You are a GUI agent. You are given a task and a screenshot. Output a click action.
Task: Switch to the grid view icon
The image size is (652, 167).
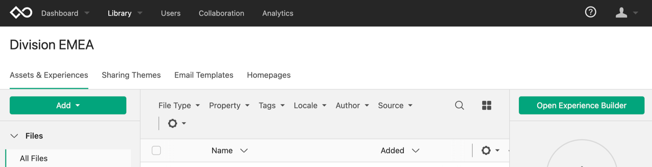pyautogui.click(x=486, y=105)
